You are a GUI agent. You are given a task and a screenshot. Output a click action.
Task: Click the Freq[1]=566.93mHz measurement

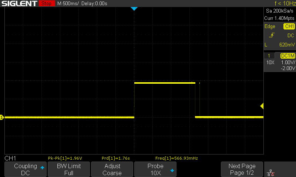176,158
